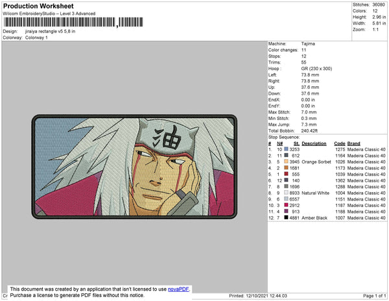Select the 'Production Worksheet' title

click(38, 6)
